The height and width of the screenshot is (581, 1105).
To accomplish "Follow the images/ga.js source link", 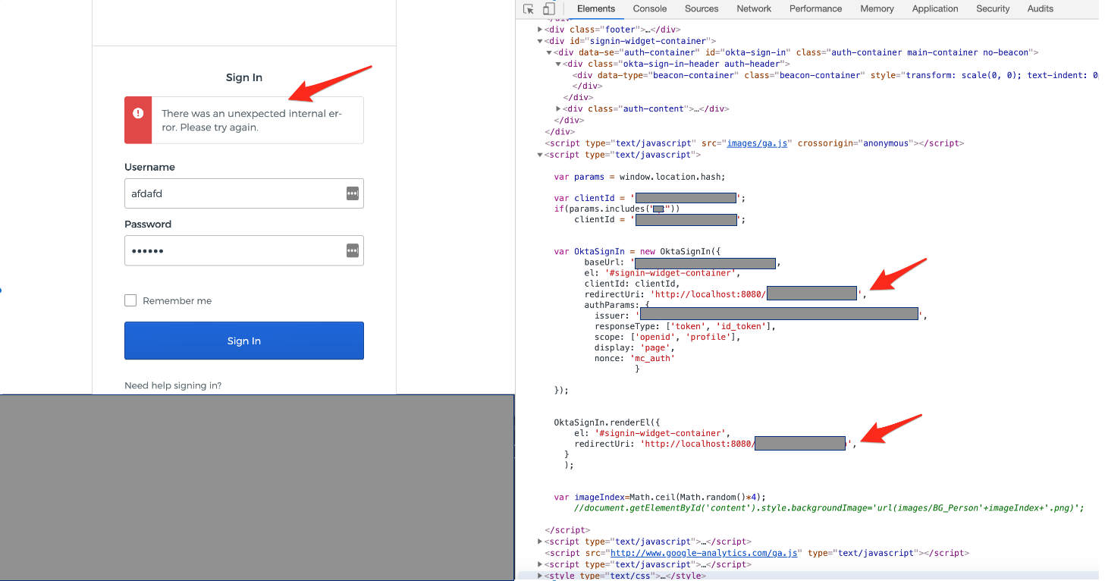I will tap(747, 143).
